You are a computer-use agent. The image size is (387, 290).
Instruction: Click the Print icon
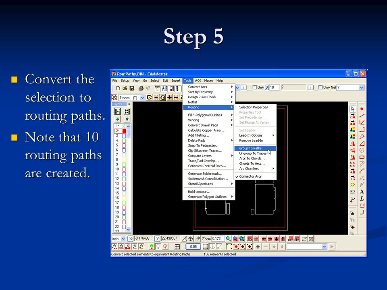tap(141, 88)
